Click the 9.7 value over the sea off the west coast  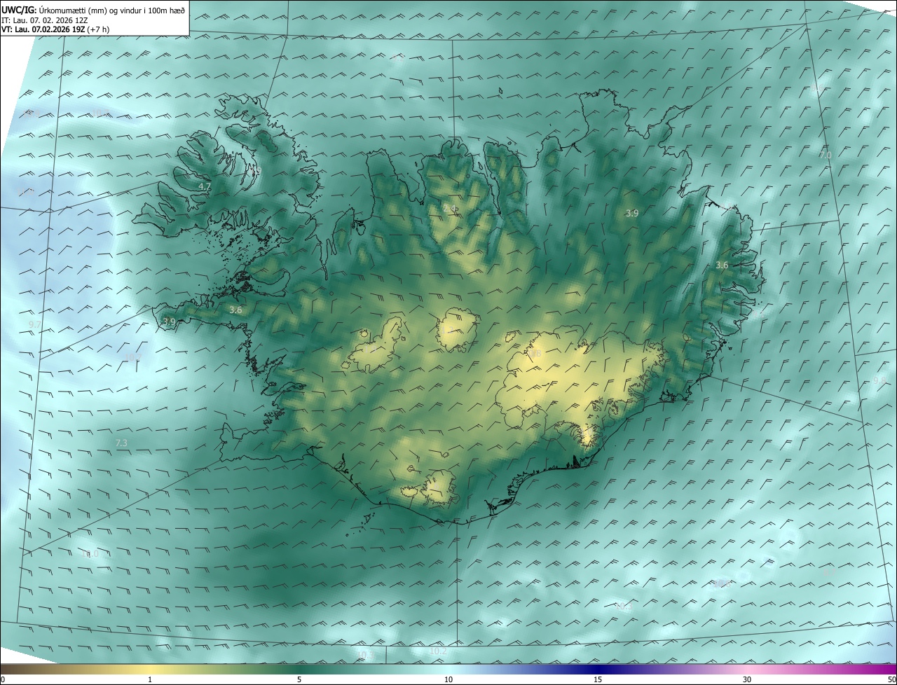(x=35, y=324)
